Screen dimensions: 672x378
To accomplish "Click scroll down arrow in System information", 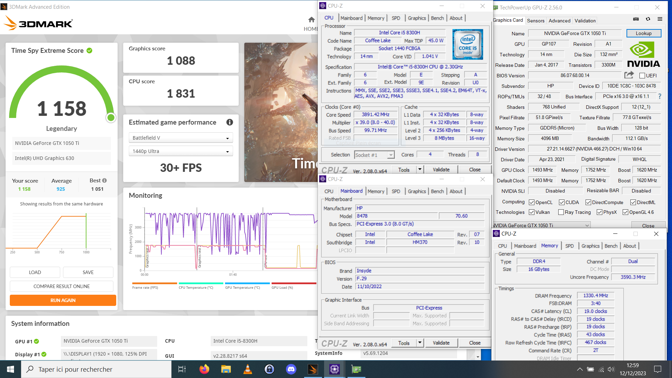I will 478,357.
